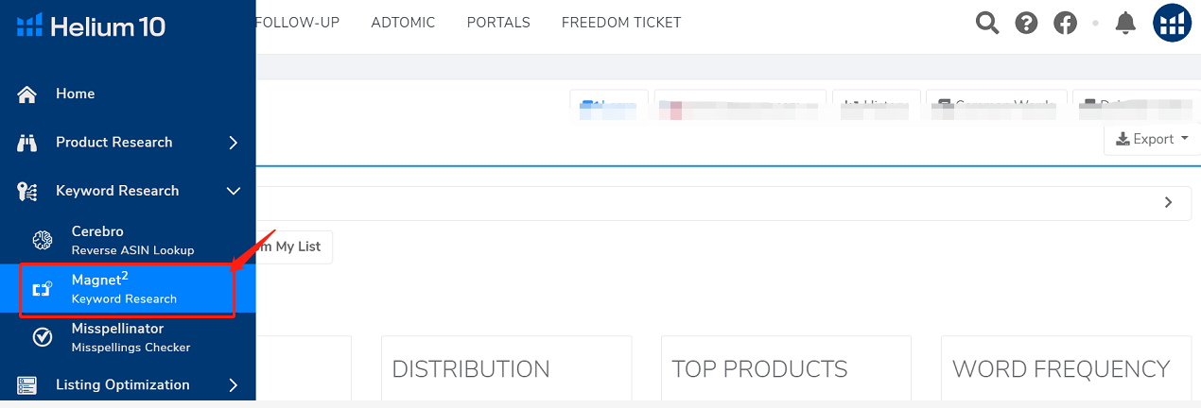This screenshot has height=408, width=1201.
Task: Go to the PORTALS menu item
Action: coord(498,23)
